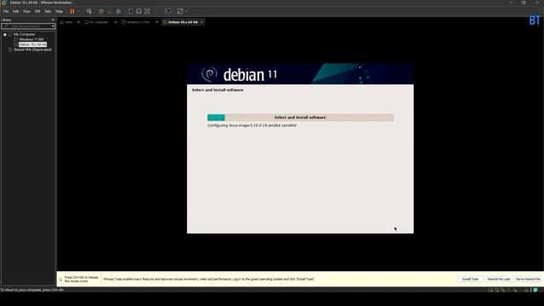This screenshot has height=306, width=544.
Task: Take a snapshot of this virtual machine
Action: [x=101, y=11]
